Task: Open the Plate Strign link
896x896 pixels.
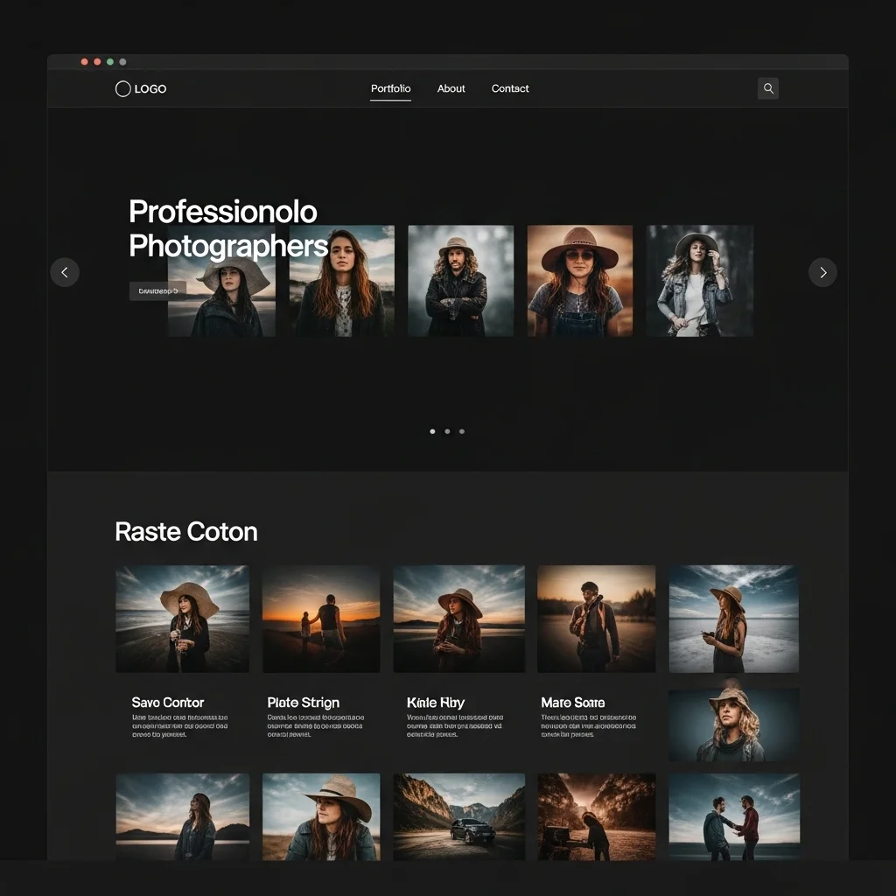Action: pos(303,703)
